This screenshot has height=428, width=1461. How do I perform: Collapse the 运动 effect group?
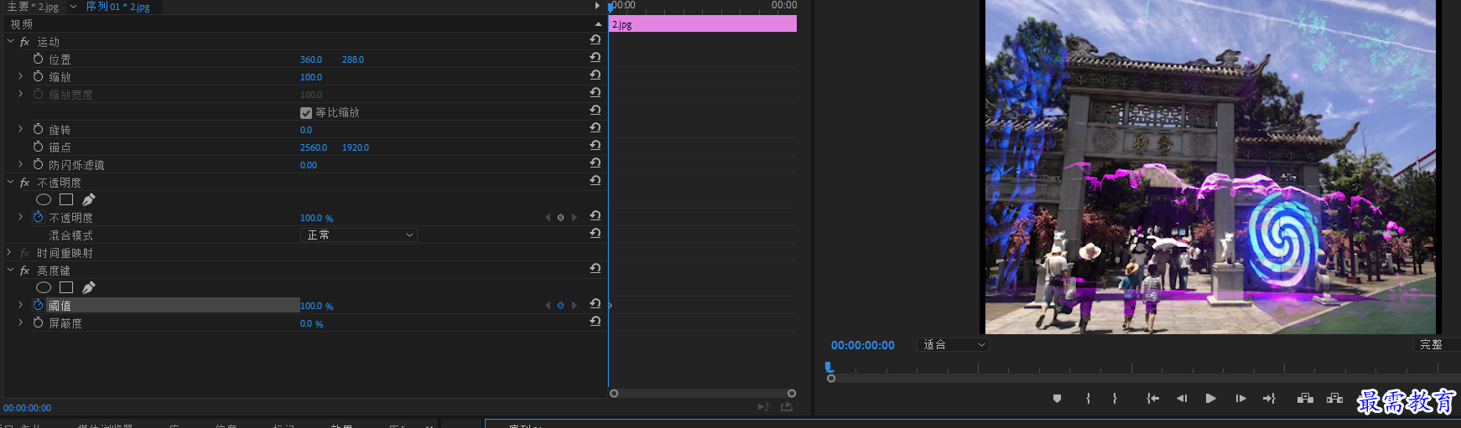point(10,41)
